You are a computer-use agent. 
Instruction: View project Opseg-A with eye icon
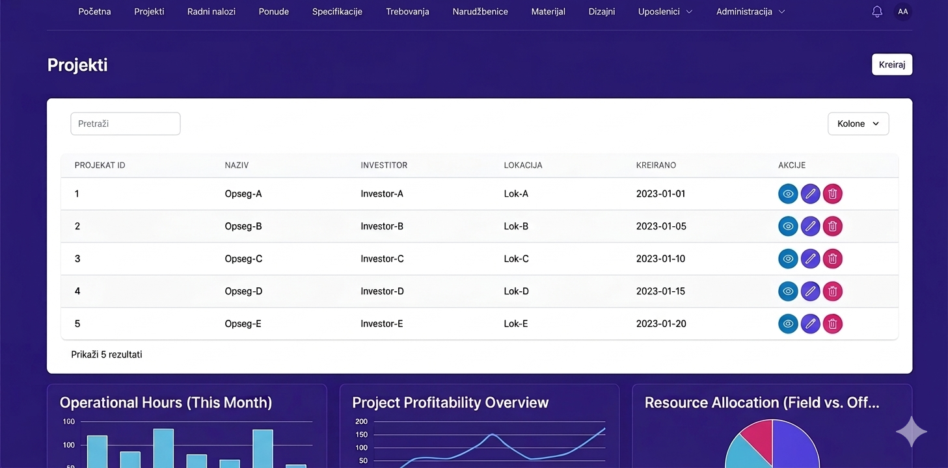pyautogui.click(x=788, y=194)
